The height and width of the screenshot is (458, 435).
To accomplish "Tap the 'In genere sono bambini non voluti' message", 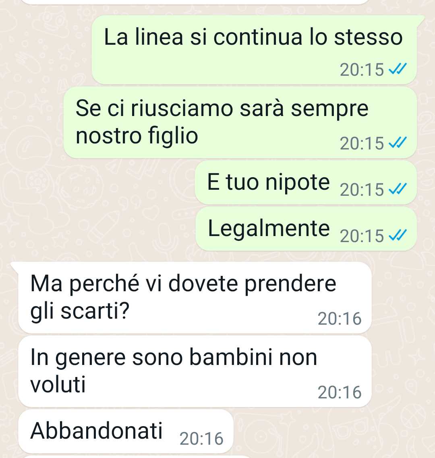I will click(195, 371).
